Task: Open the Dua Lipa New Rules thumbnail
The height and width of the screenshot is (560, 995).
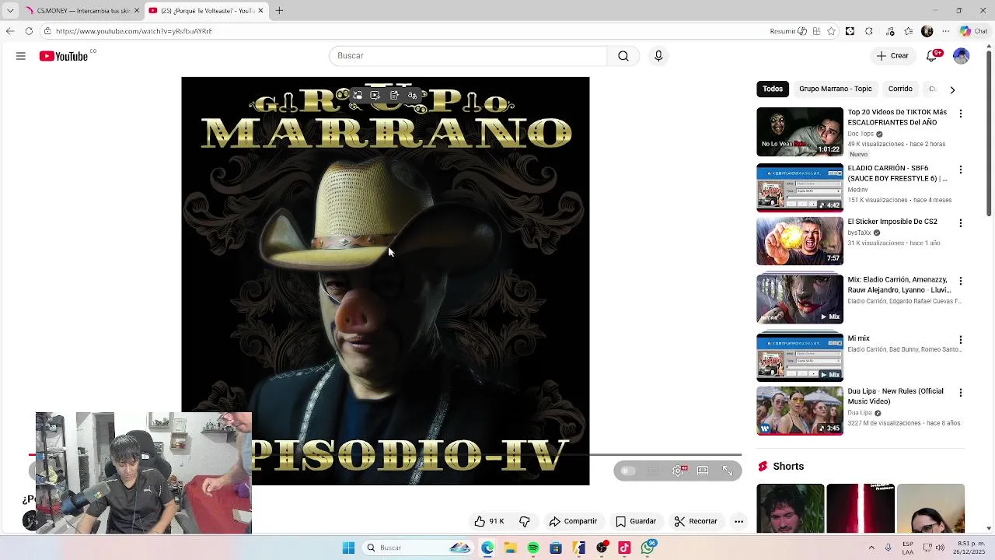Action: [x=800, y=411]
